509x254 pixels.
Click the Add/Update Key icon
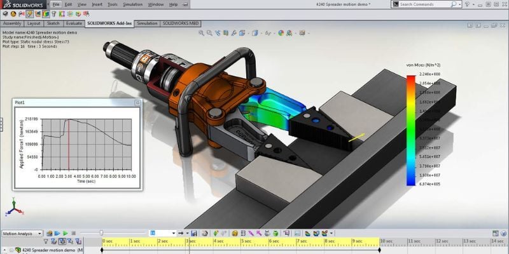[x=216, y=233]
